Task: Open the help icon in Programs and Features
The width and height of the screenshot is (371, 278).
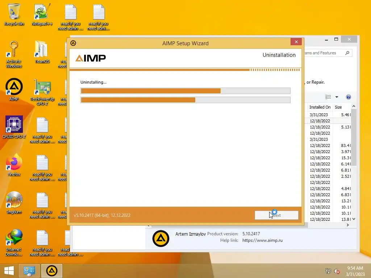Action: pos(348,97)
